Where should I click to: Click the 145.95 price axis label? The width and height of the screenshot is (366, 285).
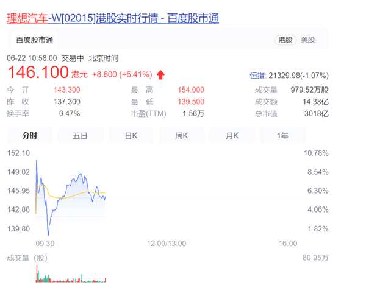19,191
